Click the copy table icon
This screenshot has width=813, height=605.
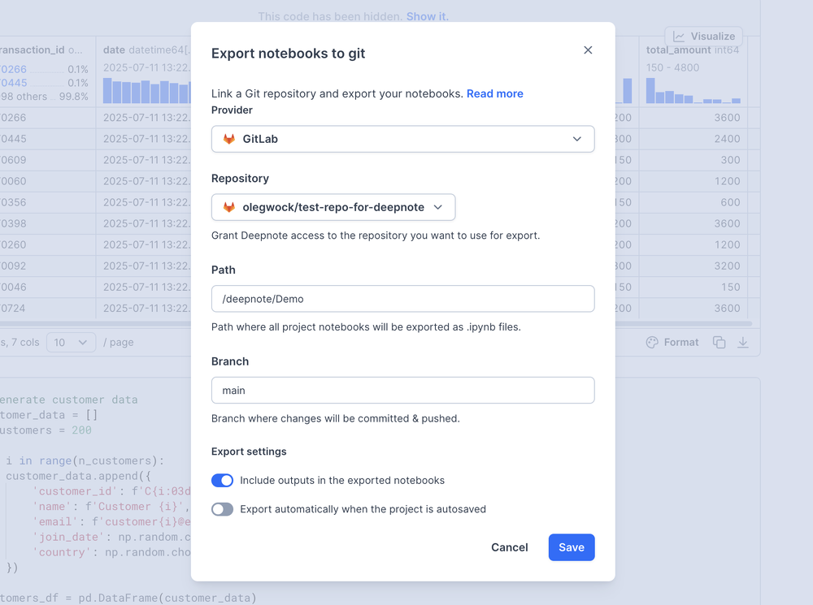click(x=719, y=343)
